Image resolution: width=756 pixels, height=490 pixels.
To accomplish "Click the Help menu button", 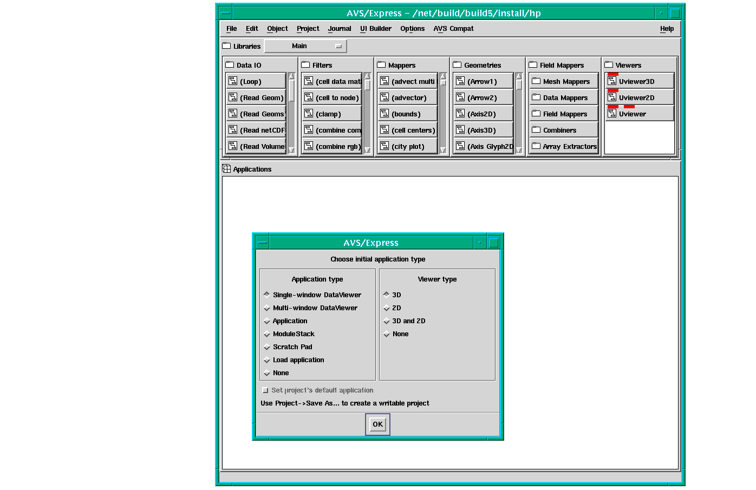I will click(667, 29).
